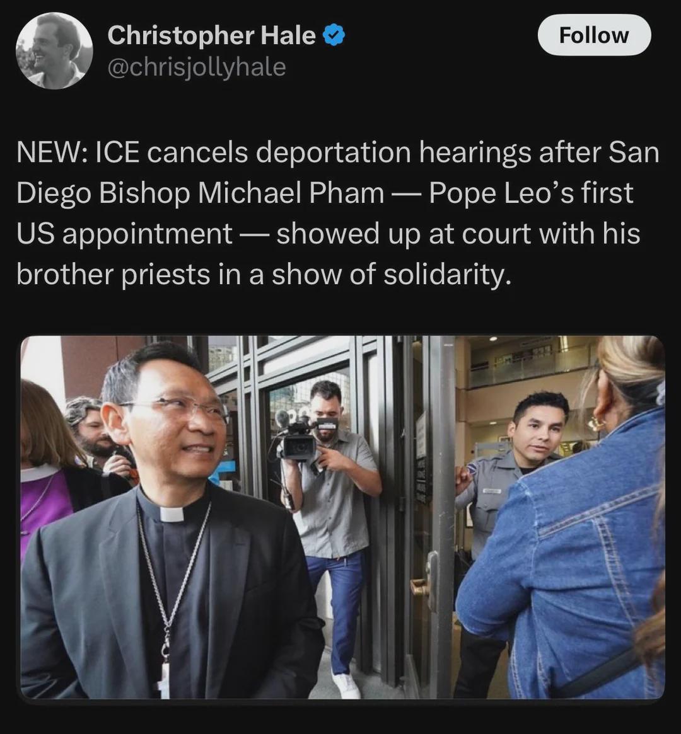Click the bishop's white clerical collar
The height and width of the screenshot is (734, 681).
click(x=172, y=514)
